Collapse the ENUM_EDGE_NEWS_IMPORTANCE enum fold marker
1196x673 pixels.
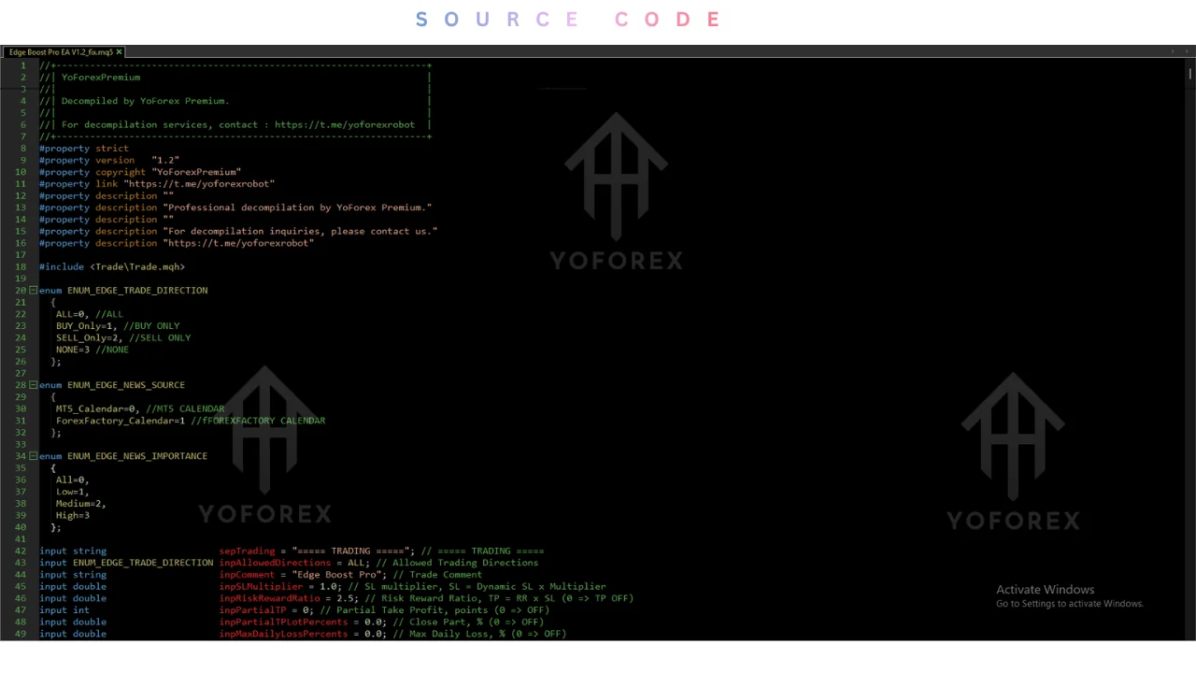pos(33,456)
